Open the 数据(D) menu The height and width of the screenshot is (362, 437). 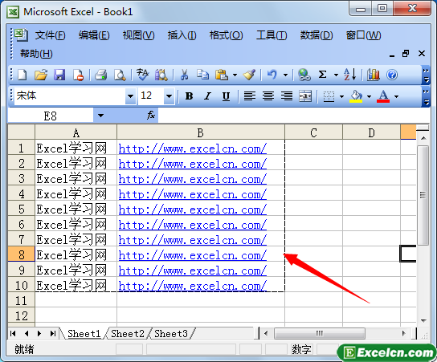click(x=317, y=35)
